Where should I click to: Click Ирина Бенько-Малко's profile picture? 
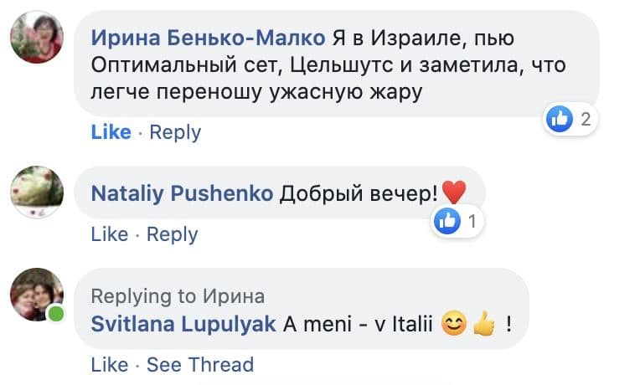tap(37, 38)
